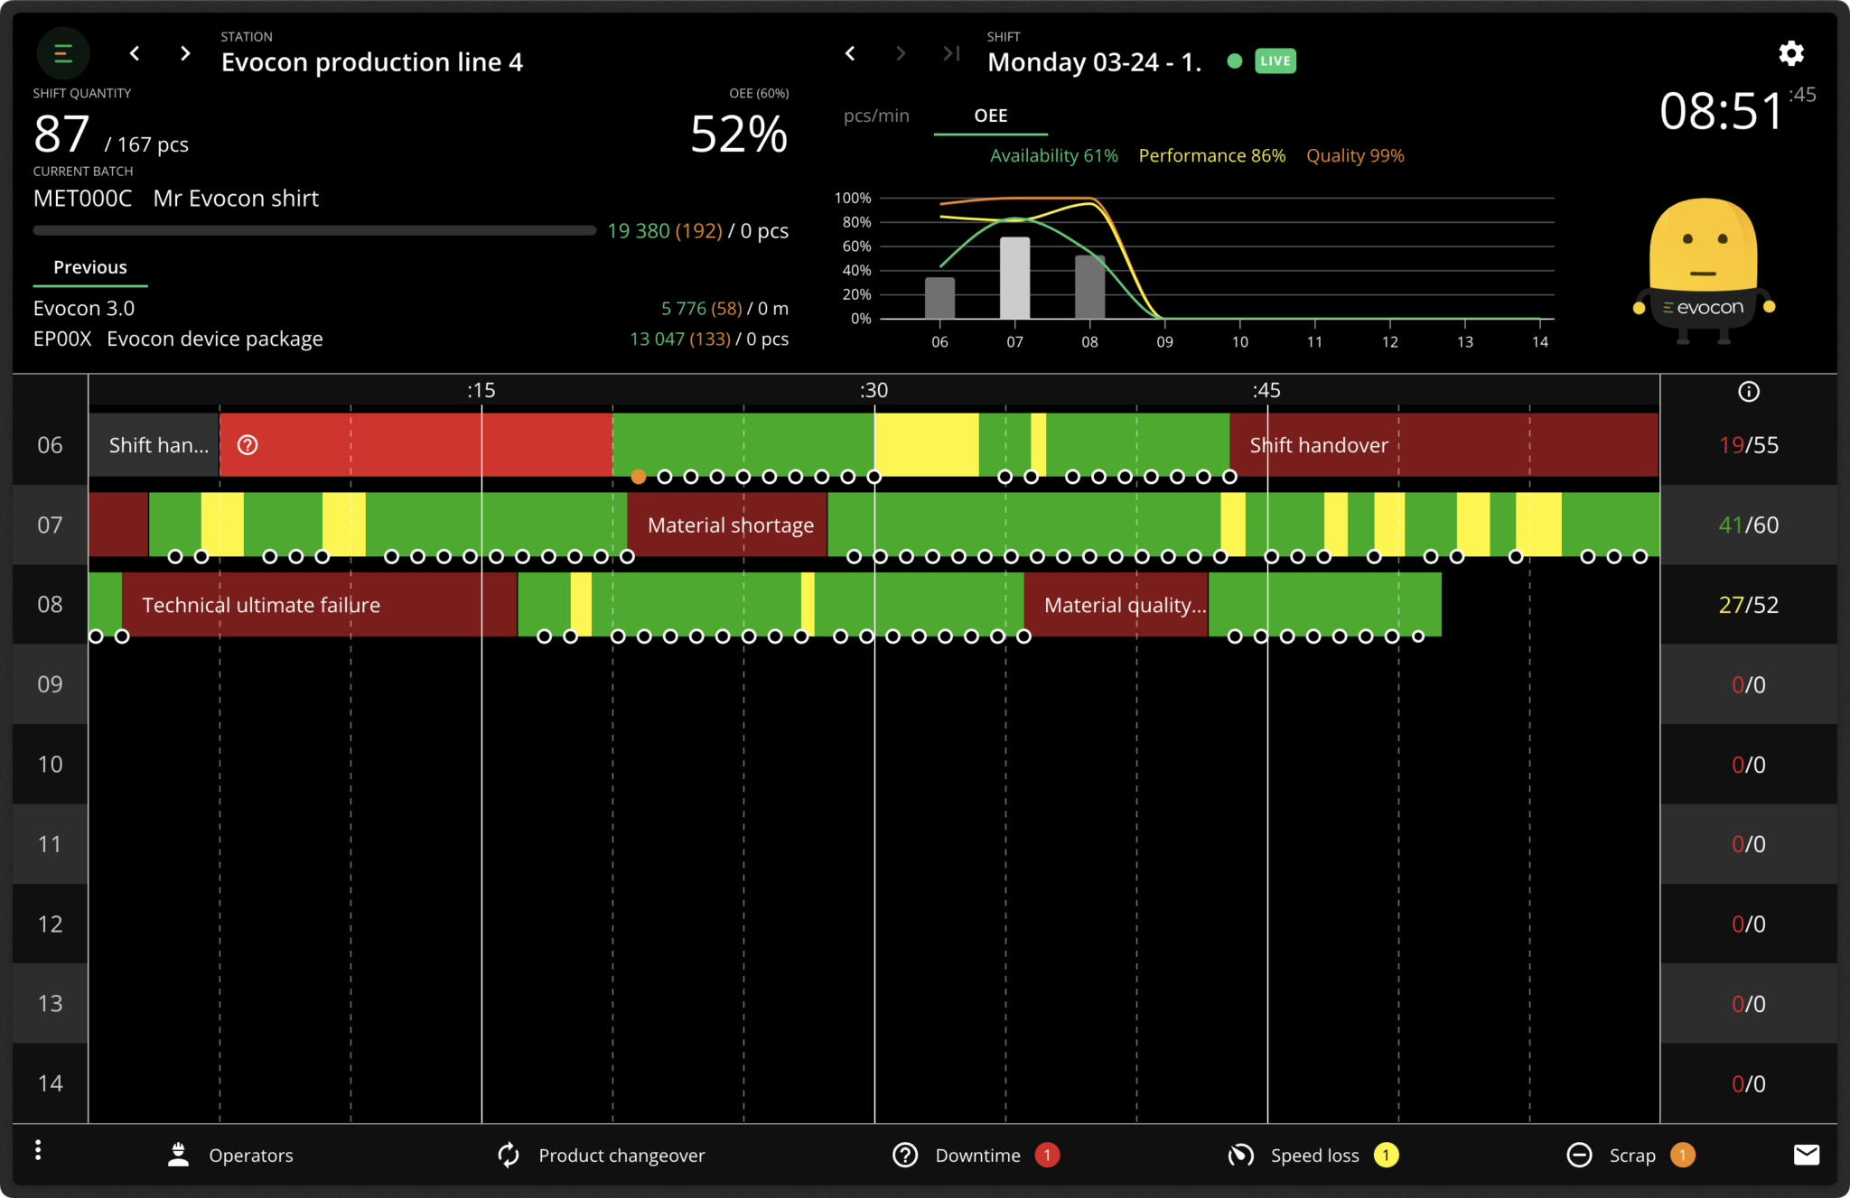Click the timeline info icon

pyautogui.click(x=1748, y=391)
